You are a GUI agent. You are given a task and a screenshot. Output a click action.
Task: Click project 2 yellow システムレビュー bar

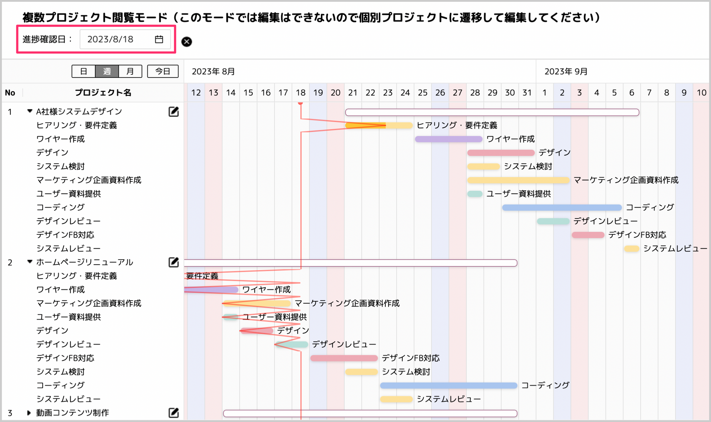396,399
